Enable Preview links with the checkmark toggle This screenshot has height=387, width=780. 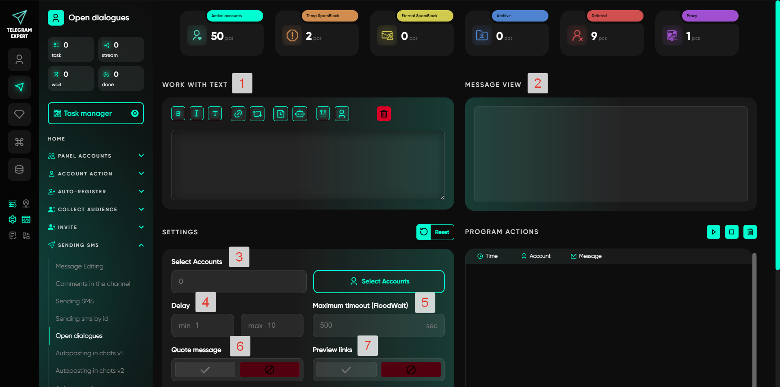[346, 370]
